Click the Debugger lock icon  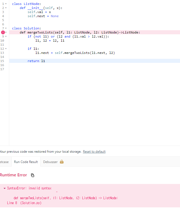(62, 162)
